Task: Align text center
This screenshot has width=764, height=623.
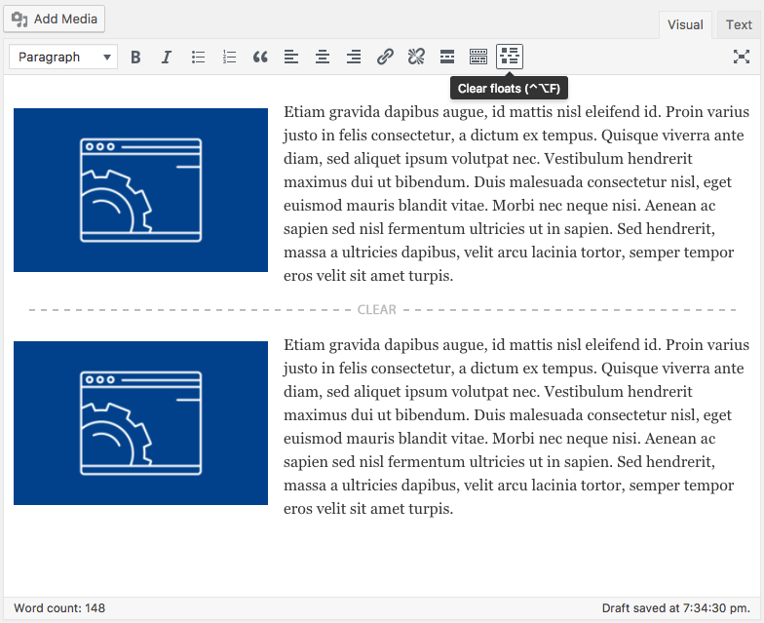Action: [323, 57]
